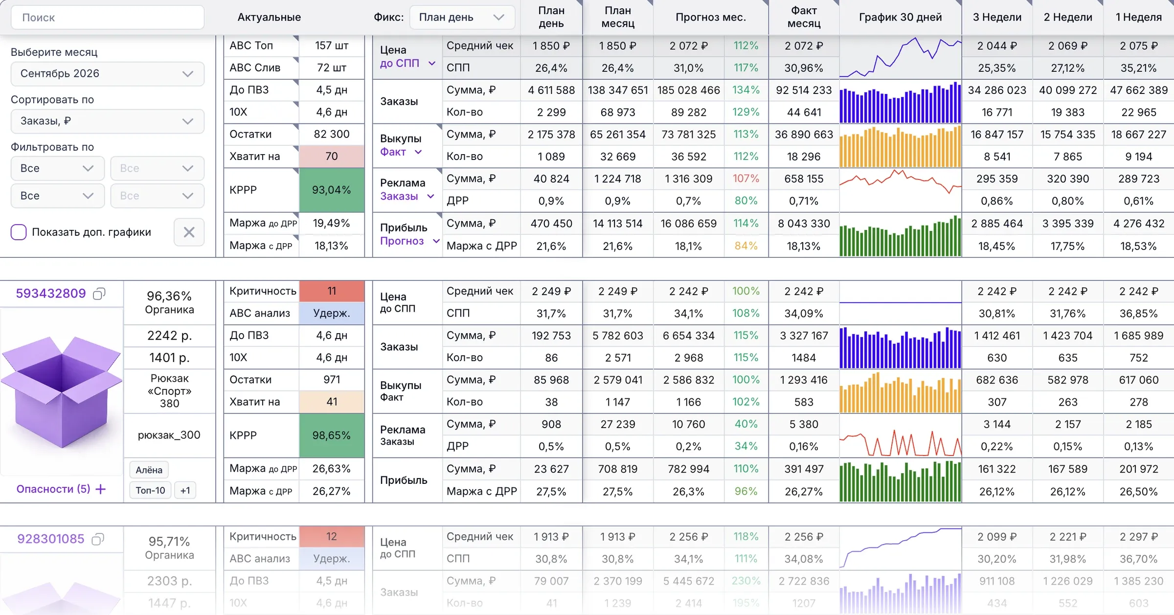Click the План день column header
The image size is (1174, 615).
pyautogui.click(x=551, y=17)
